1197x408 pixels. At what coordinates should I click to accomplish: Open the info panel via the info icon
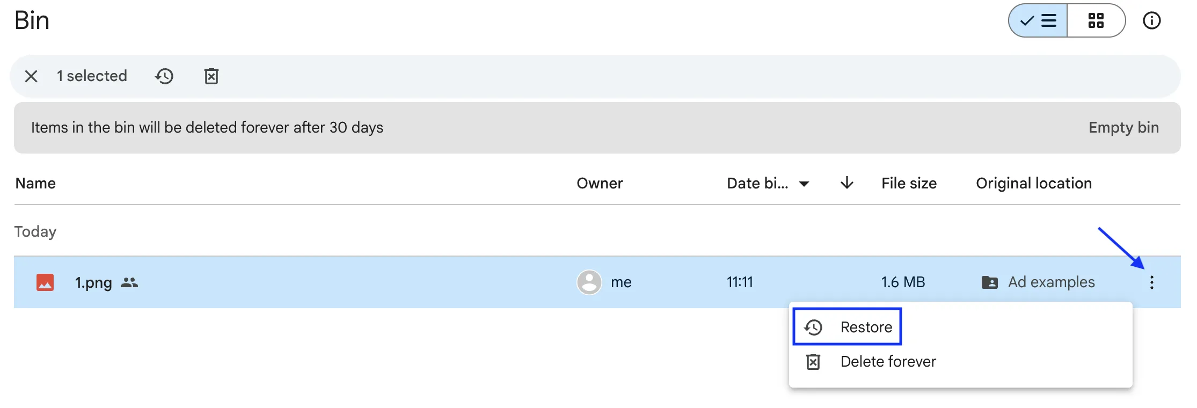coord(1152,20)
